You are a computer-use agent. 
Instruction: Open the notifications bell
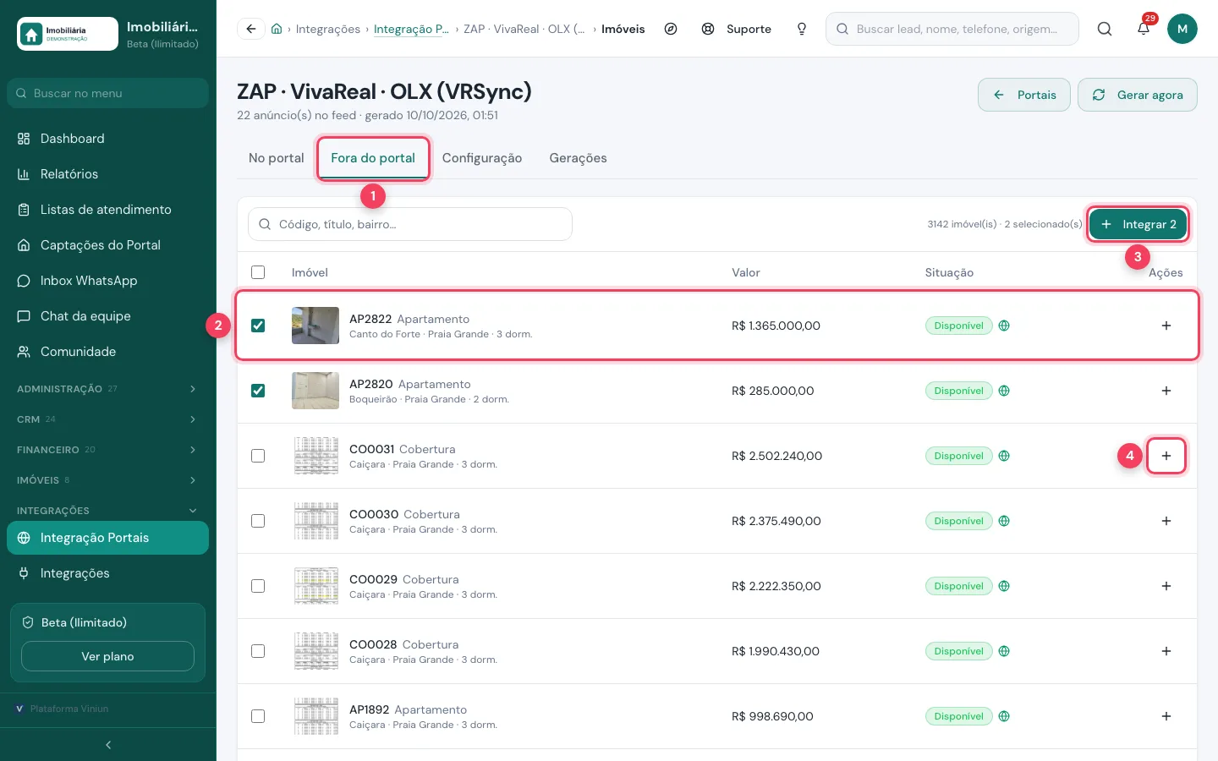[x=1144, y=29]
